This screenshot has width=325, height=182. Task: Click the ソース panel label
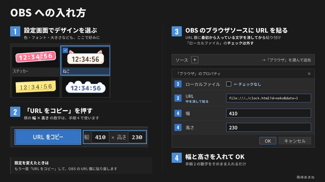click(x=182, y=60)
